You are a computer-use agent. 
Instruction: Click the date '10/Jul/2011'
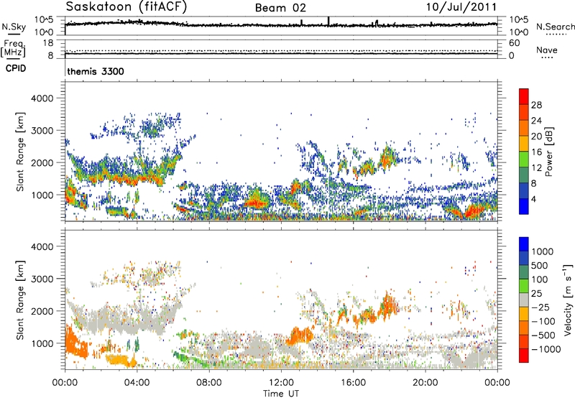click(461, 6)
